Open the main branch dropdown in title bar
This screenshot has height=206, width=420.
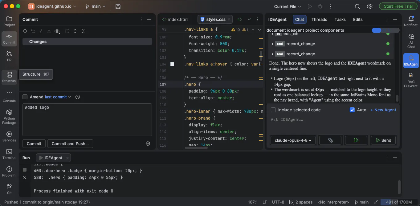click(95, 6)
